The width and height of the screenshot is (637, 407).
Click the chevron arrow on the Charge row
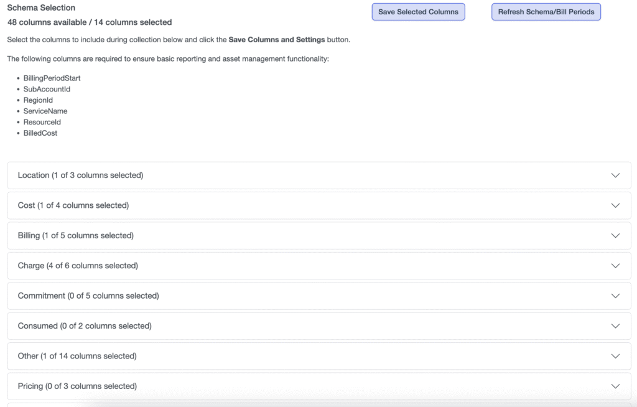click(615, 266)
